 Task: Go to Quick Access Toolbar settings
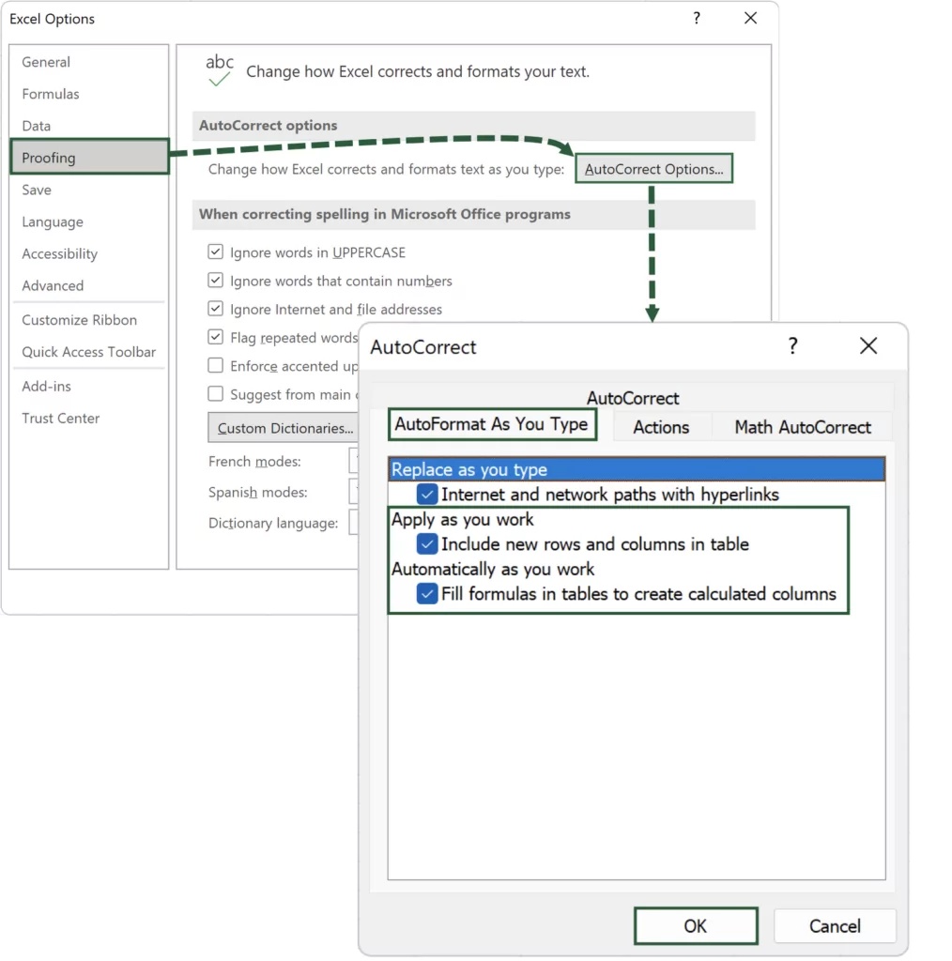coord(89,352)
